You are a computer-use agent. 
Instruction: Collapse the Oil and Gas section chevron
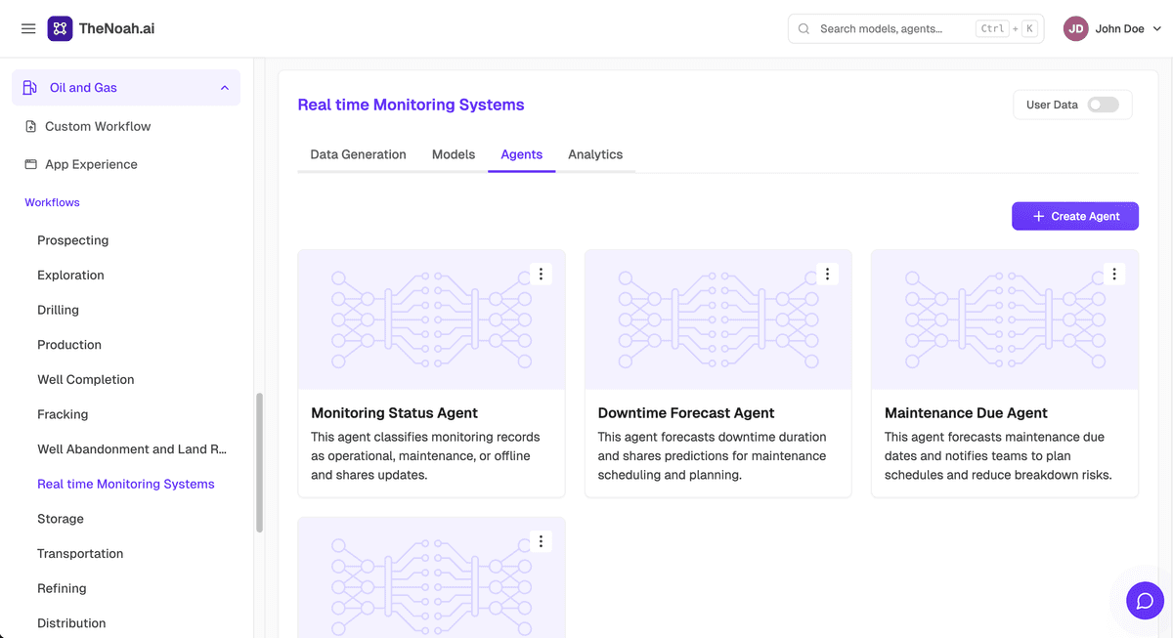pyautogui.click(x=225, y=88)
